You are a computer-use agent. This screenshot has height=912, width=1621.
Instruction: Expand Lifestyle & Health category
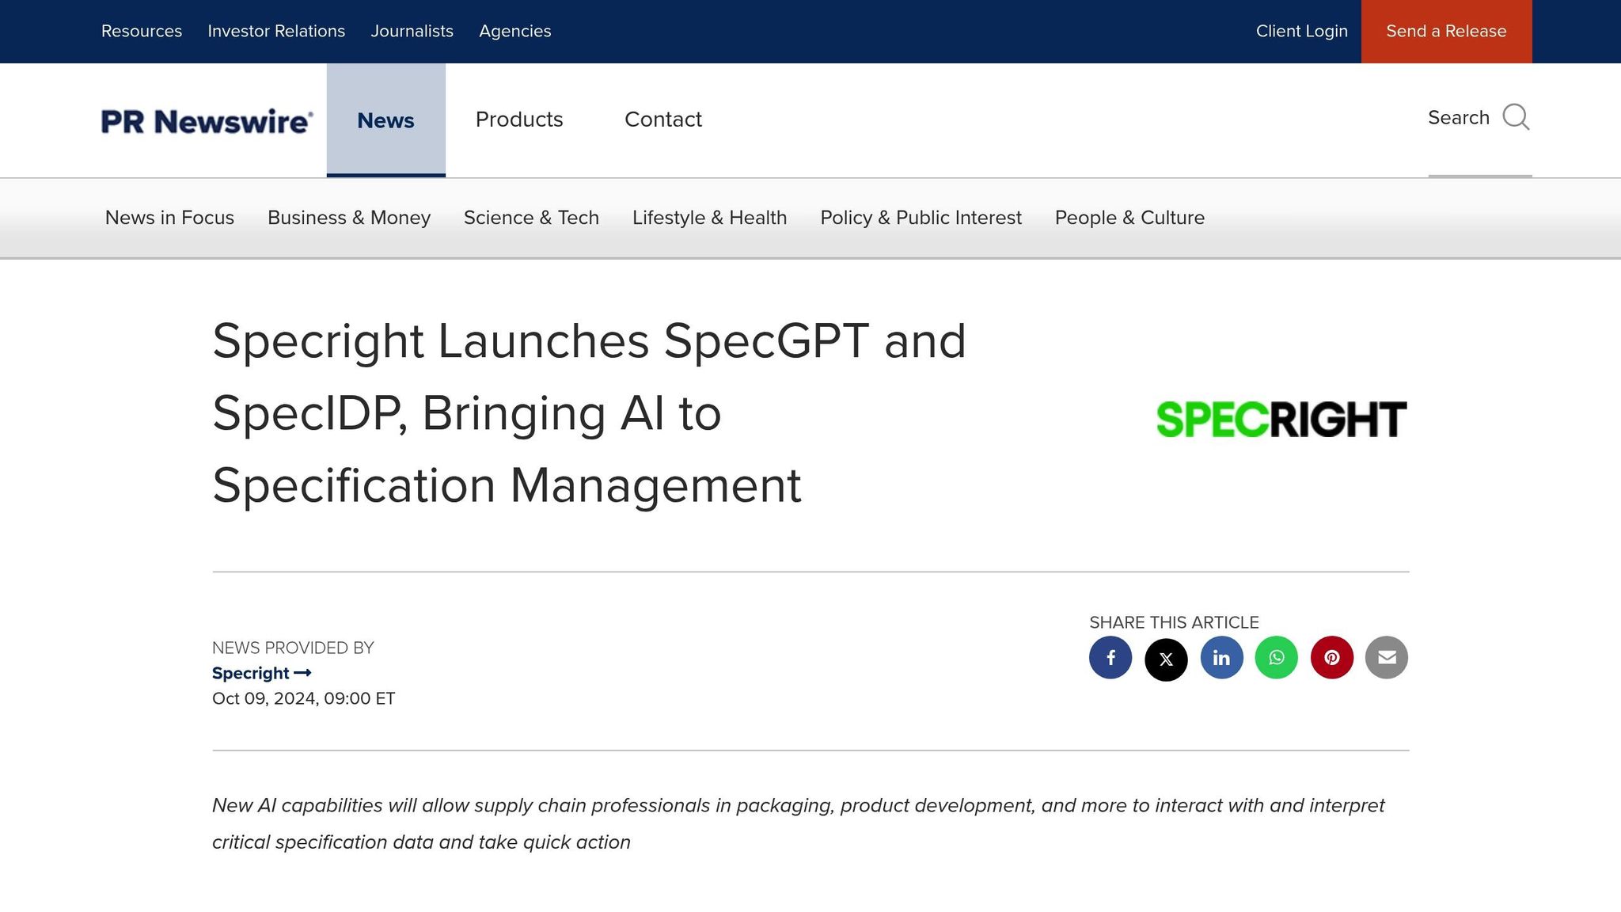709,218
